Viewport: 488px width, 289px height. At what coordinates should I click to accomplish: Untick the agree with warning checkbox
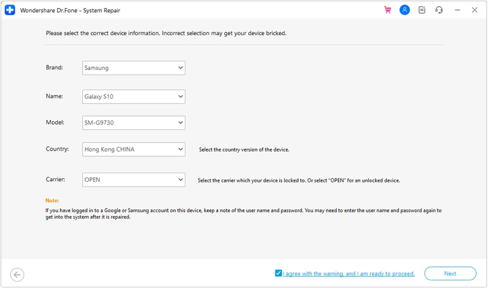[x=278, y=273]
